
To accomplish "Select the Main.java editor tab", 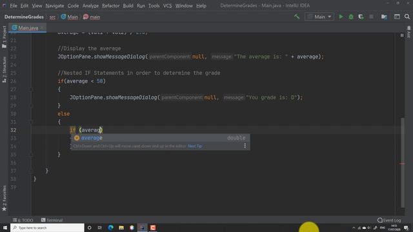I will pyautogui.click(x=28, y=28).
